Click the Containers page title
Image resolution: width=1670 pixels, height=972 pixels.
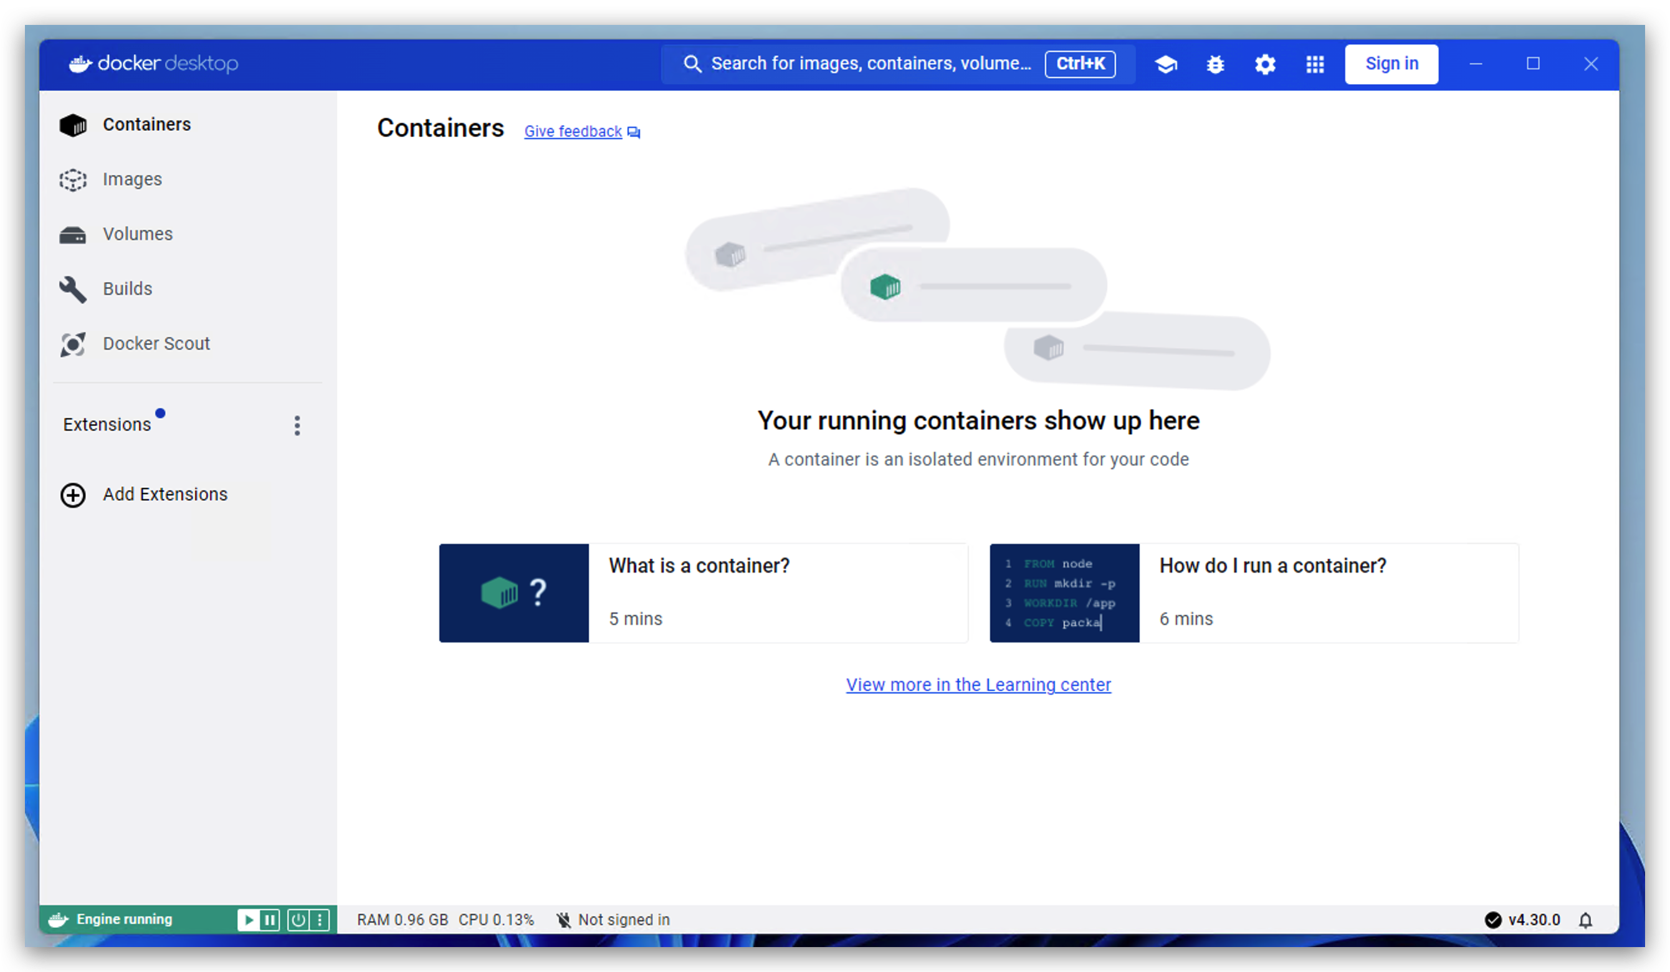(x=441, y=128)
